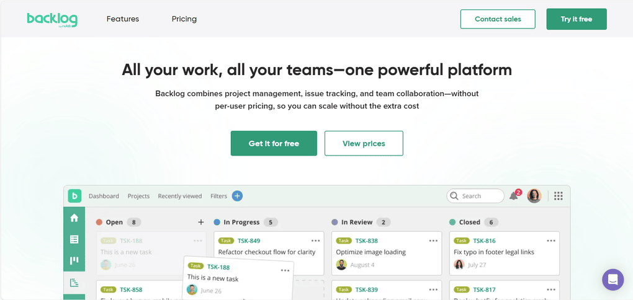The width and height of the screenshot is (633, 300).
Task: Open the apps grid icon
Action: tap(558, 196)
